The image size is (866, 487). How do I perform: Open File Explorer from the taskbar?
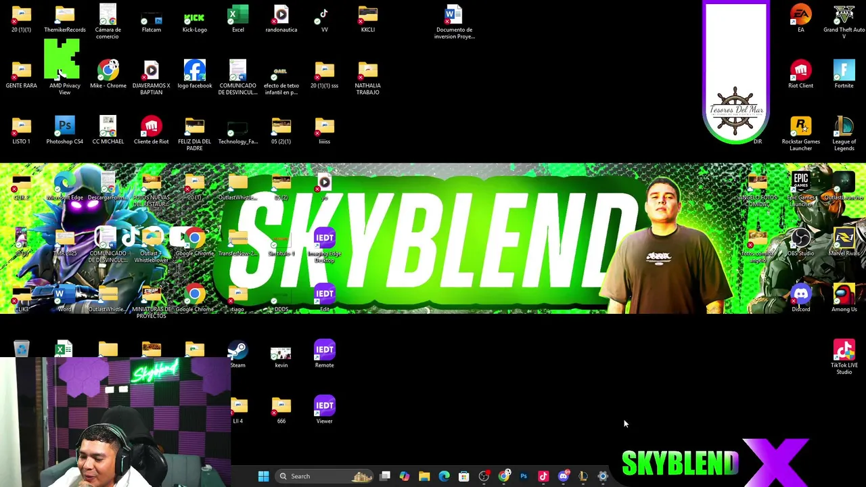424,476
